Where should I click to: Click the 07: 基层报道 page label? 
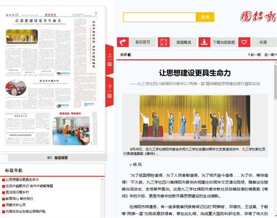pyautogui.click(x=58, y=158)
